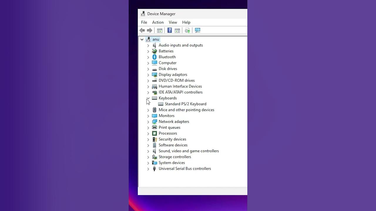Click the Universal Serial Bus plug icon
The height and width of the screenshot is (211, 376).
pos(155,169)
